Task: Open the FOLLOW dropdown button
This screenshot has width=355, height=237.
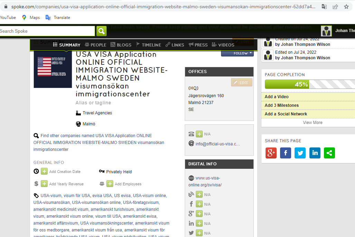Action: (x=237, y=53)
